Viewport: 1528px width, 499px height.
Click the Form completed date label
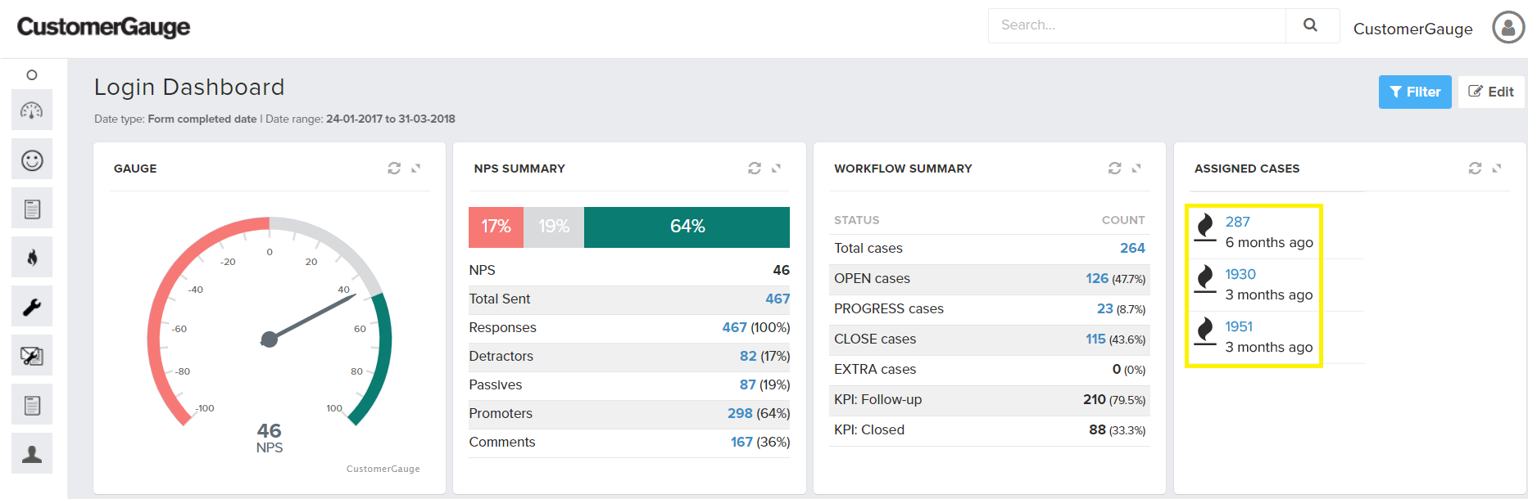202,119
